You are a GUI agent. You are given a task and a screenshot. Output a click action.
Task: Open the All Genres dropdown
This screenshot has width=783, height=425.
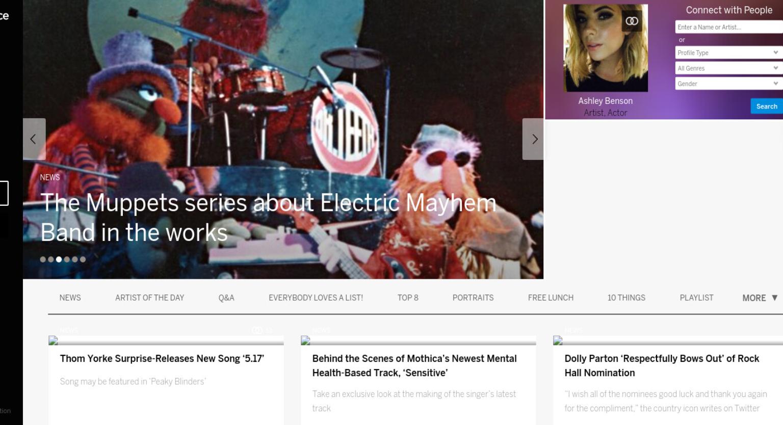click(x=729, y=68)
